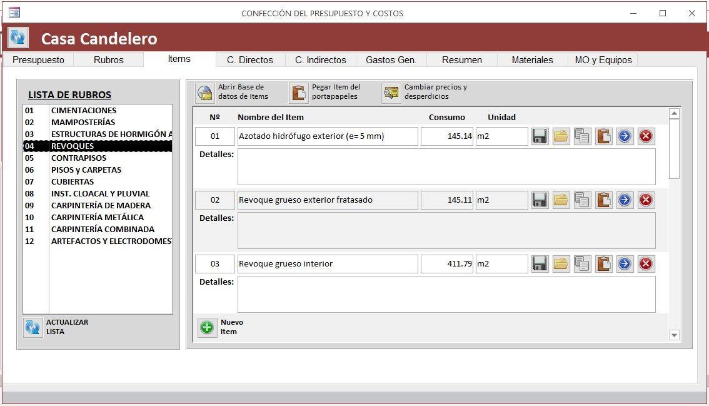Open the MO y Equipos tab
This screenshot has height=406, width=709.
pos(603,60)
